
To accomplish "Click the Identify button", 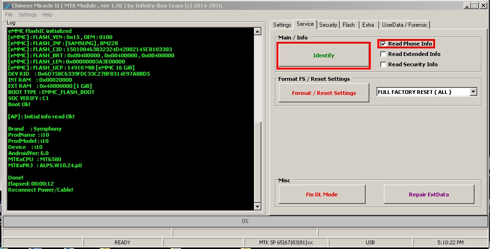I will click(324, 55).
